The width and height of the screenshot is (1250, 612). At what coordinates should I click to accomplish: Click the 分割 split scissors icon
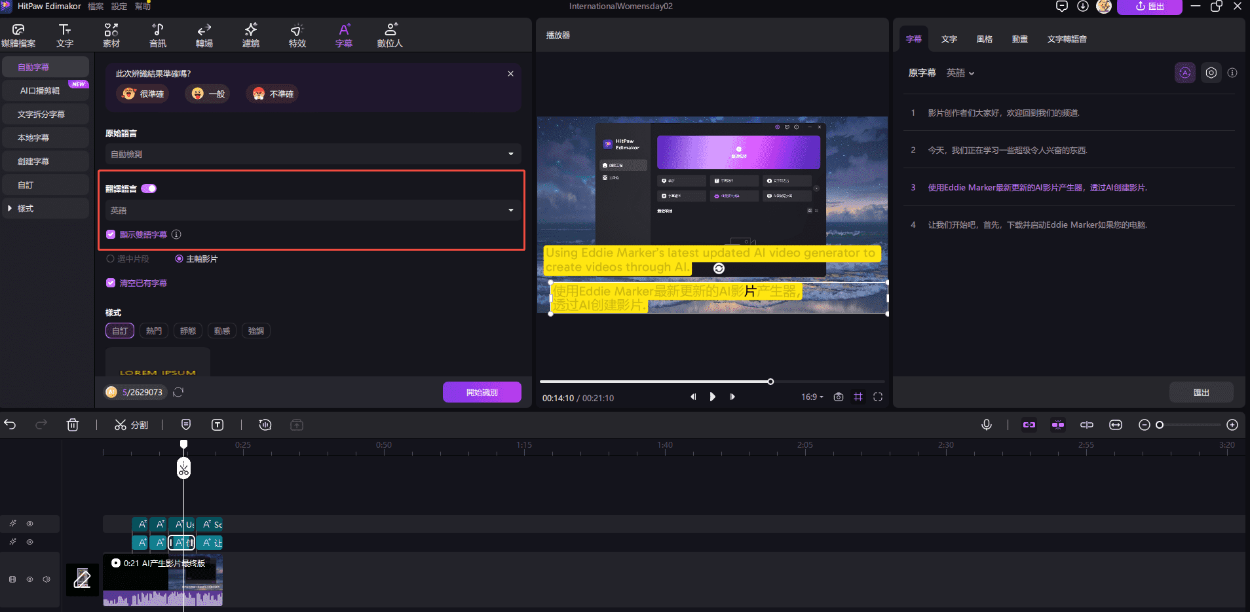(x=121, y=425)
